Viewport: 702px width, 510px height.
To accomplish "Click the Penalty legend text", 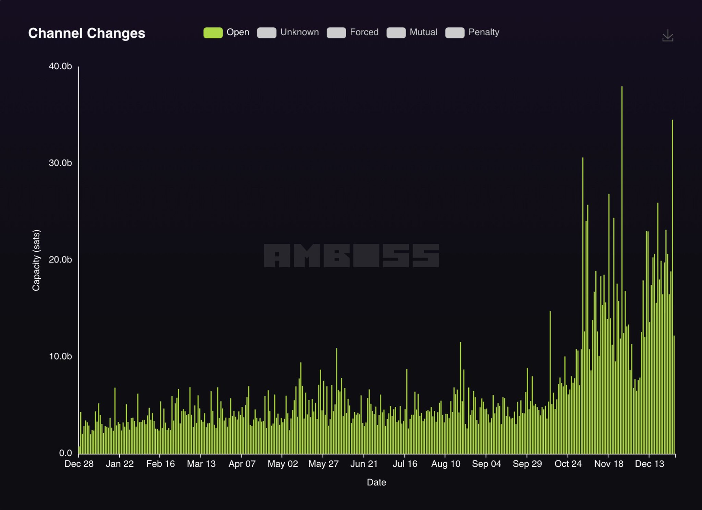I will click(x=484, y=32).
